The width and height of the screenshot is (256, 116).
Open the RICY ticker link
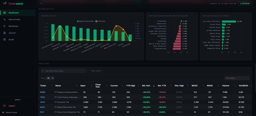tap(42, 112)
